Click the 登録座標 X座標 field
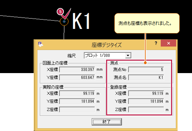The image size is (192, 131). pos(146,93)
